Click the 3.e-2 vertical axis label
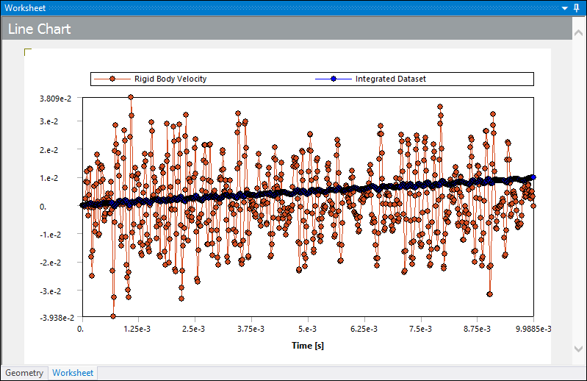This screenshot has height=381, width=587. (x=48, y=121)
